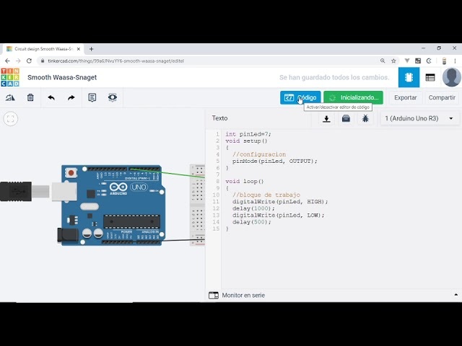Toggle the Código editor panel

click(x=300, y=97)
